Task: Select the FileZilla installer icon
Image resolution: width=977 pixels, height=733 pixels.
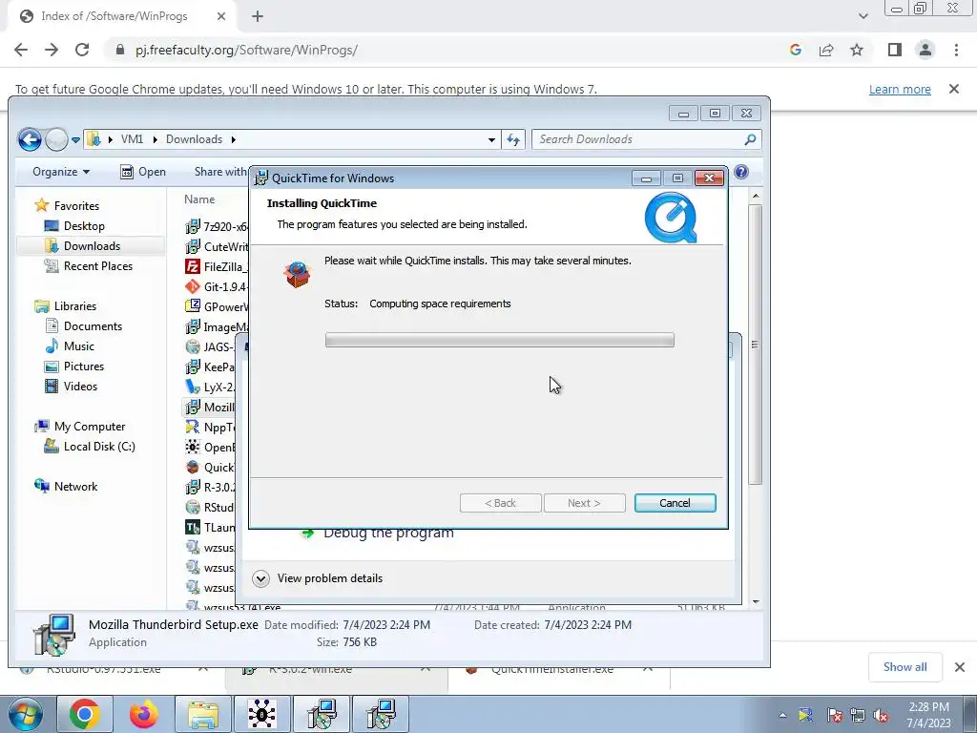Action: [193, 267]
